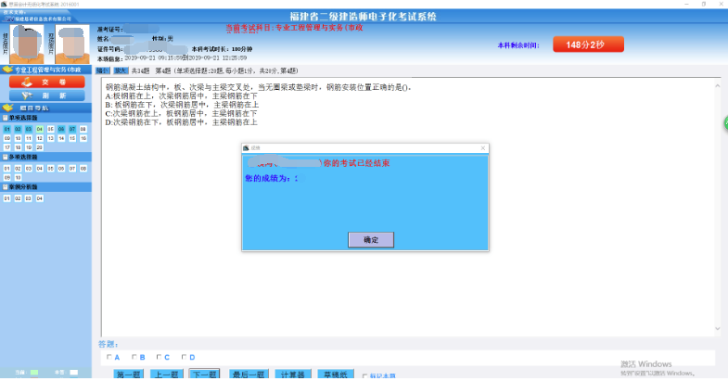Open single-choice question 01

point(7,129)
